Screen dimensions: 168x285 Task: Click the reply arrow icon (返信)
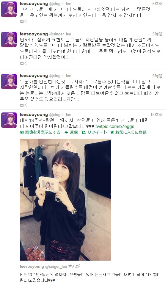point(67,132)
